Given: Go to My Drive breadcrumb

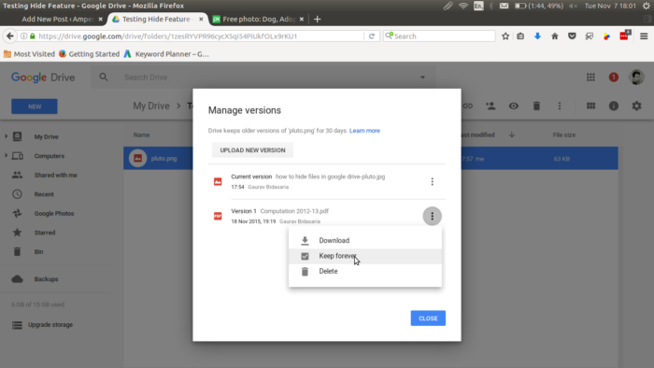Looking at the screenshot, I should pos(151,106).
